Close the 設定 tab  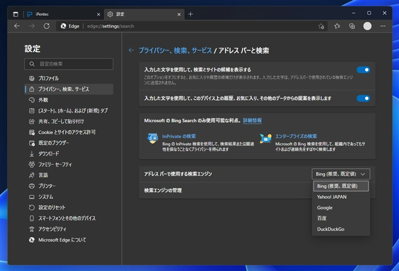(179, 15)
